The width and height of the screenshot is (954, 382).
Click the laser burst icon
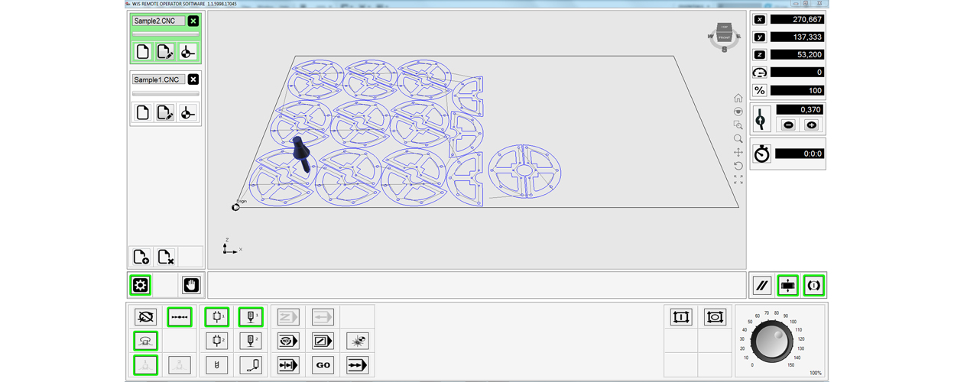pyautogui.click(x=357, y=341)
